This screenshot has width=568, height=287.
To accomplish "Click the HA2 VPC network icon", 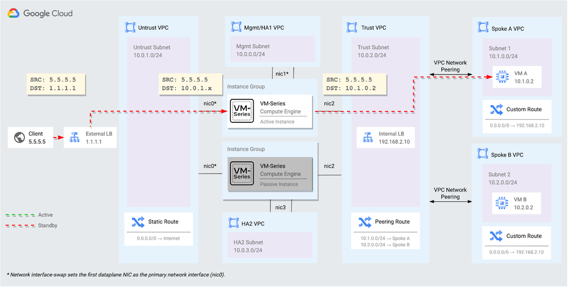I will pos(234,222).
